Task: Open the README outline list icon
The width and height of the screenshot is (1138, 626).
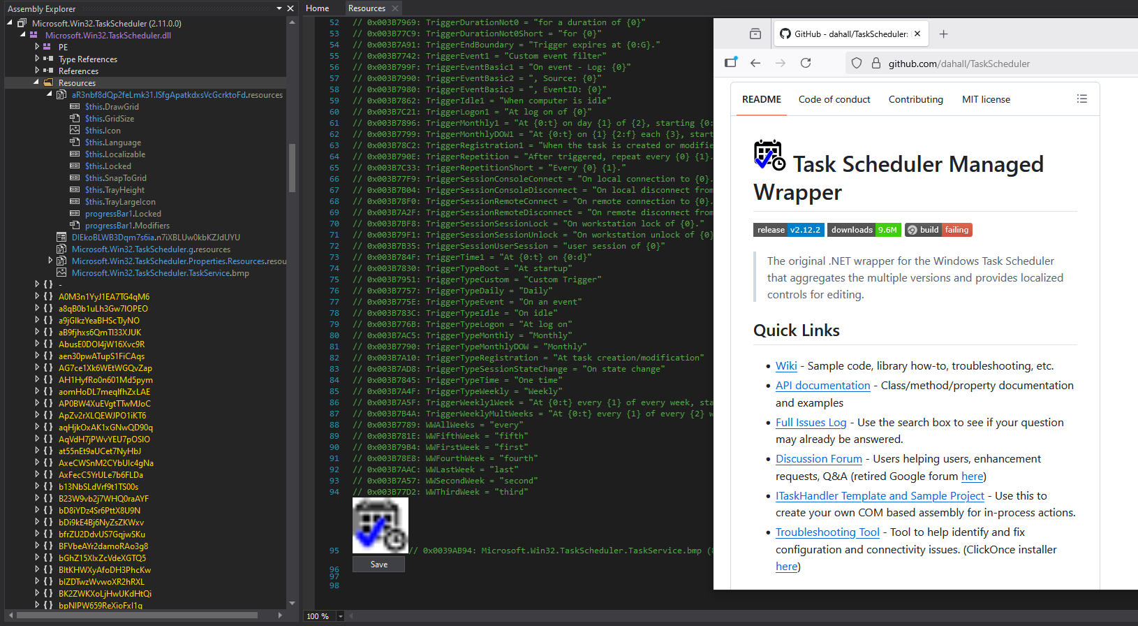Action: (x=1081, y=99)
